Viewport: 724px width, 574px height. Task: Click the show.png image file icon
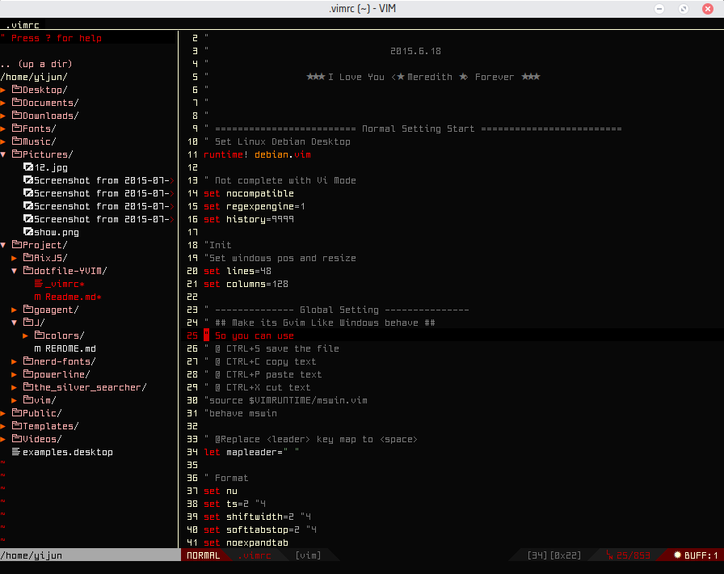[28, 231]
